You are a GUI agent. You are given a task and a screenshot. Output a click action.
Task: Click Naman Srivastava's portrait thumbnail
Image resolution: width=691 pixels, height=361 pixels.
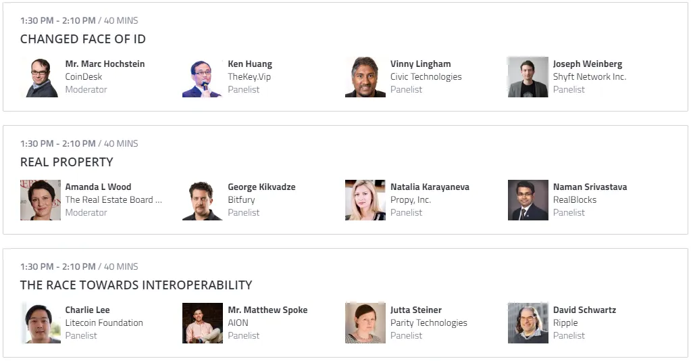[528, 200]
